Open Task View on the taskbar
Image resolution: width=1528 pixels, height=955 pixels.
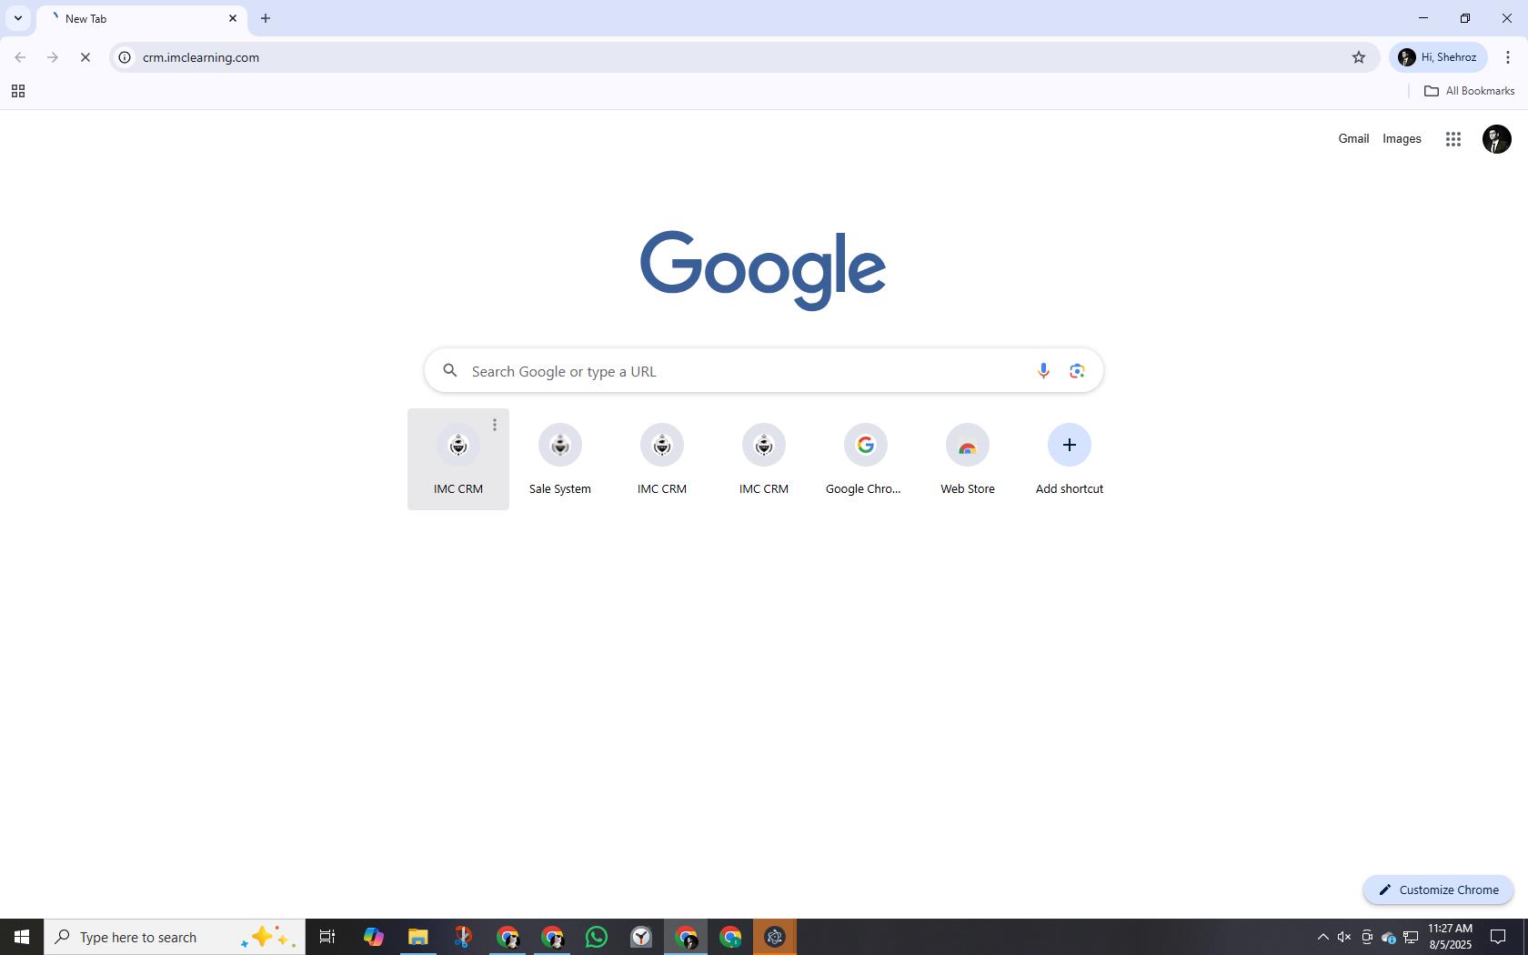point(327,937)
